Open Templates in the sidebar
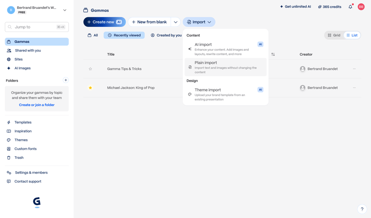Screen dimensions: 371x218 coord(37,122)
